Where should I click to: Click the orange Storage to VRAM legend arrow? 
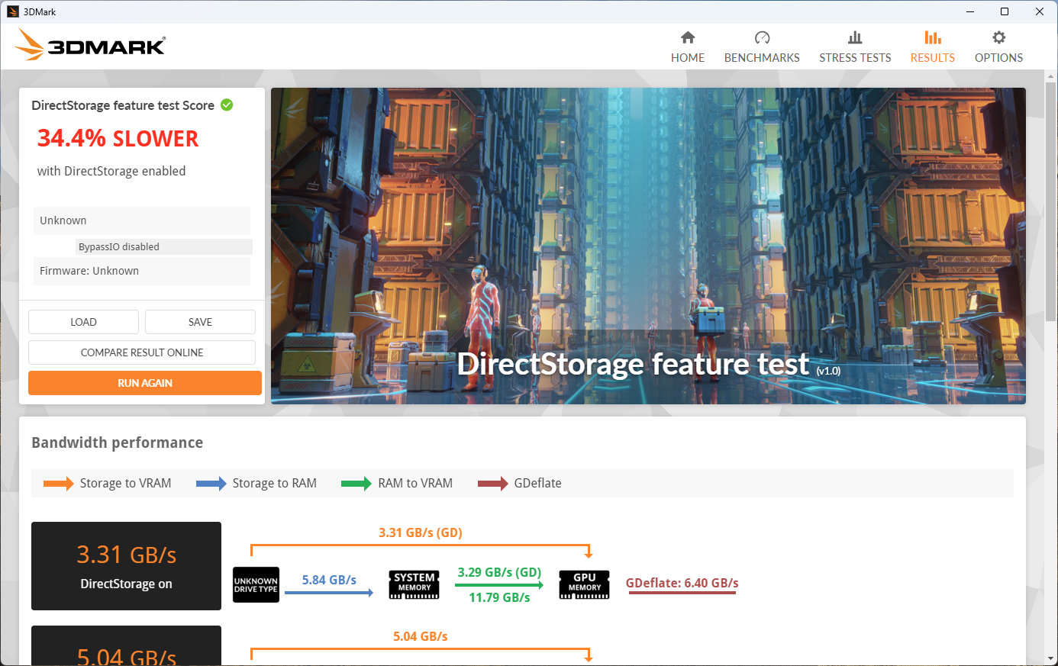(x=58, y=484)
